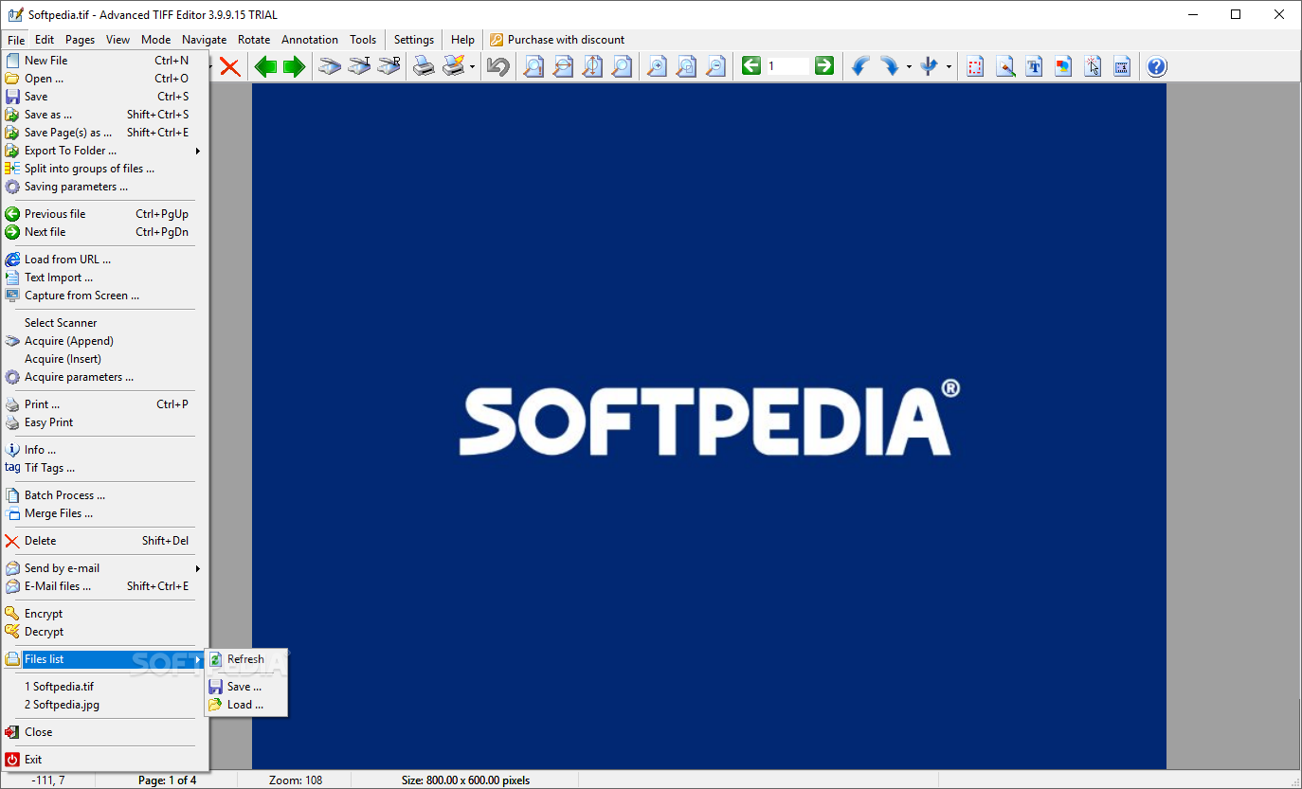Click the Purchase with discount button
Viewport: 1302px width, 789px height.
(557, 40)
